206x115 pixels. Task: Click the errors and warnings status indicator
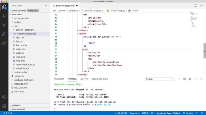pyautogui.click(x=7, y=113)
